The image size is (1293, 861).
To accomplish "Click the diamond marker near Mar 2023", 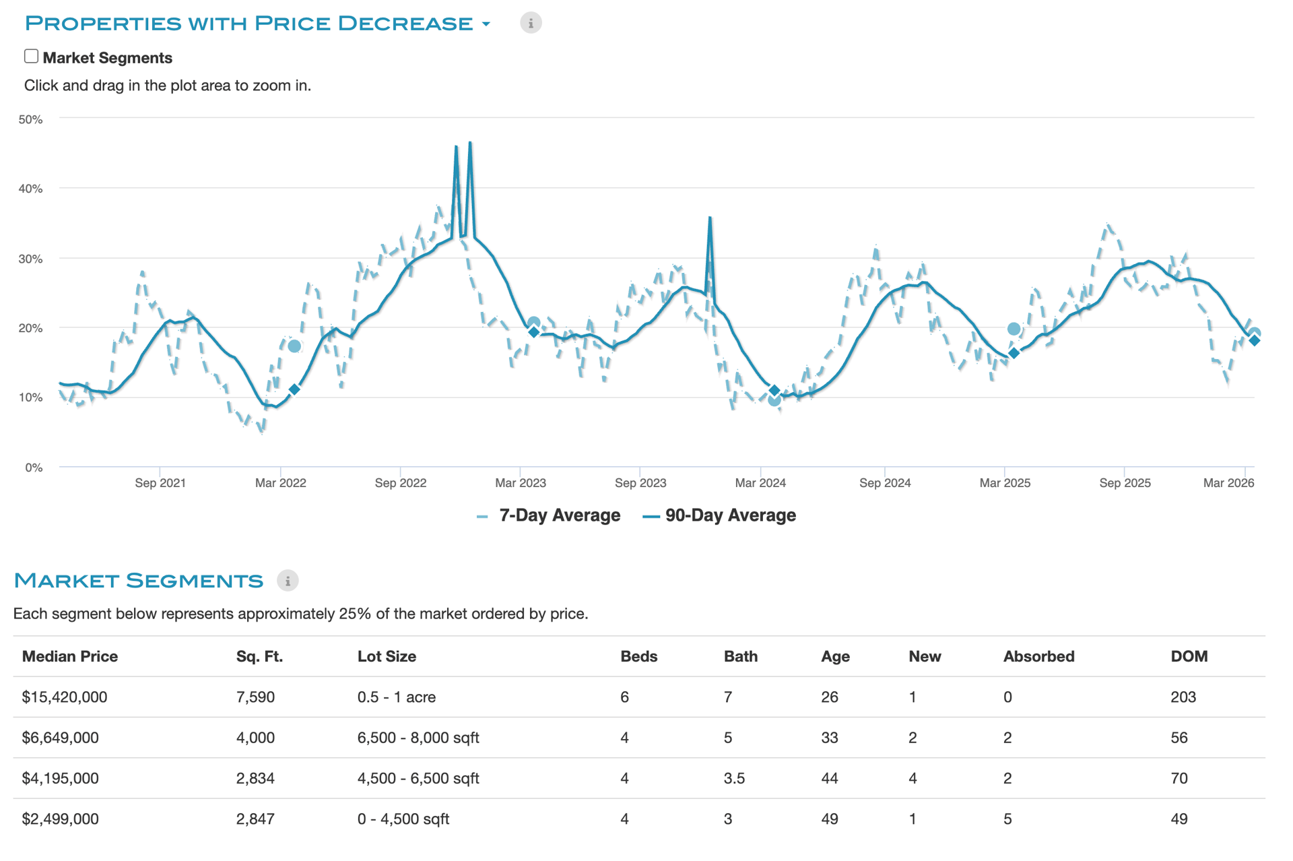I will pos(534,332).
